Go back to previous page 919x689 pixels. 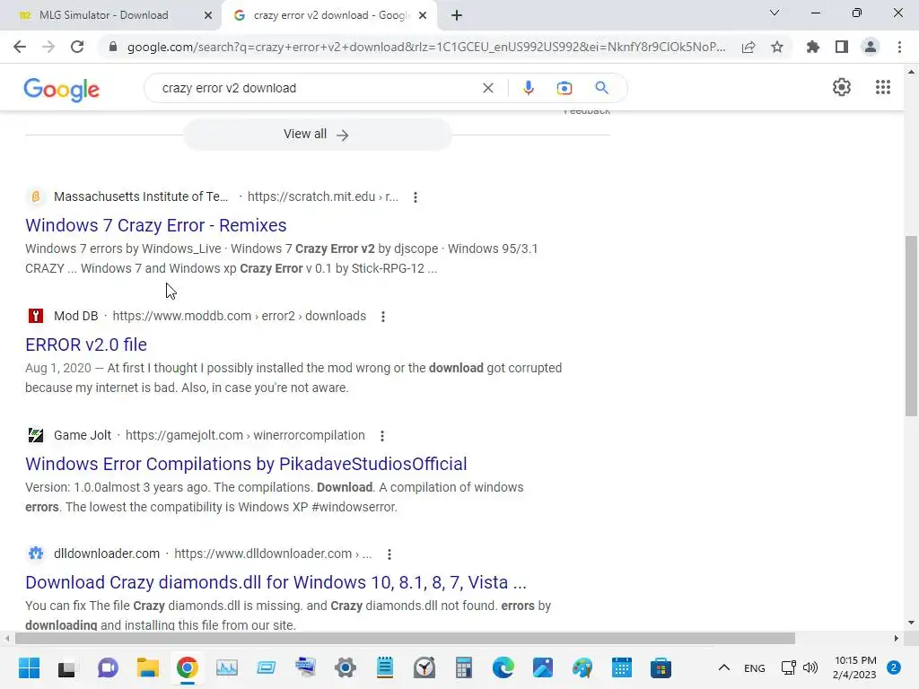(x=20, y=47)
